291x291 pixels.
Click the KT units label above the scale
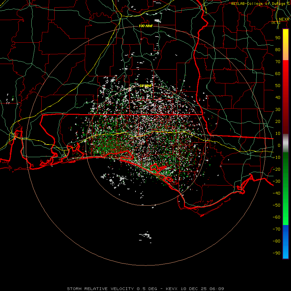(276, 23)
